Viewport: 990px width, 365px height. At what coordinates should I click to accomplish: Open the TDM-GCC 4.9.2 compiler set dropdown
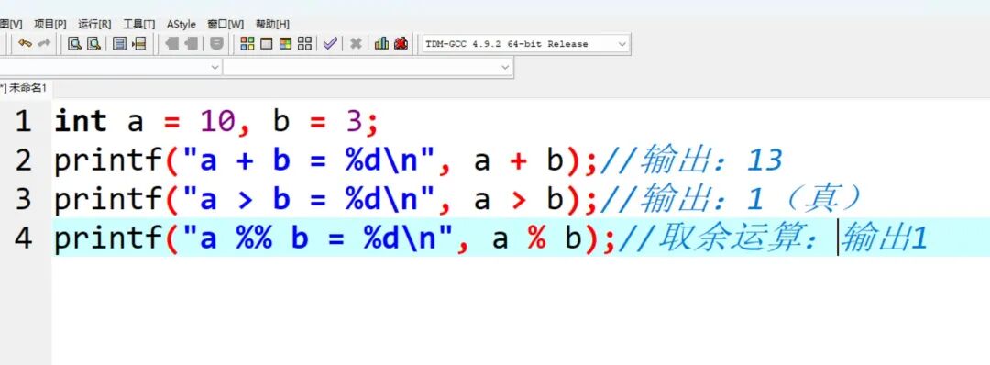[526, 44]
